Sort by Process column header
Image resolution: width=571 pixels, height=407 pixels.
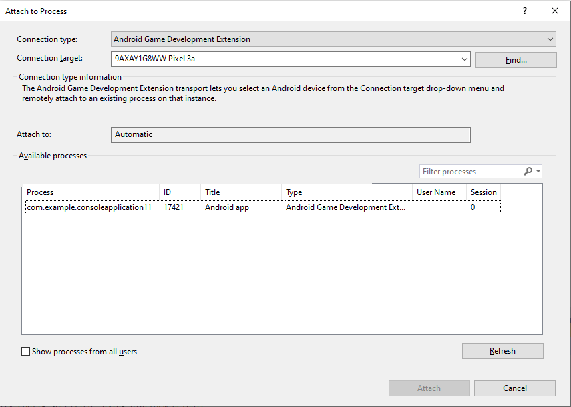(x=90, y=192)
